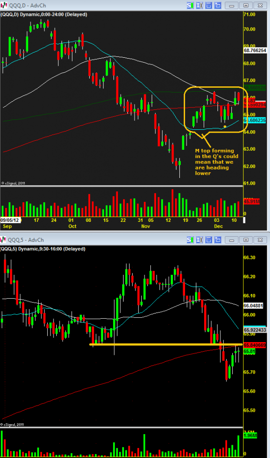This screenshot has height=458, width=270.
Task: Maximize the QQQ,5 chart window
Action: pyautogui.click(x=246, y=240)
